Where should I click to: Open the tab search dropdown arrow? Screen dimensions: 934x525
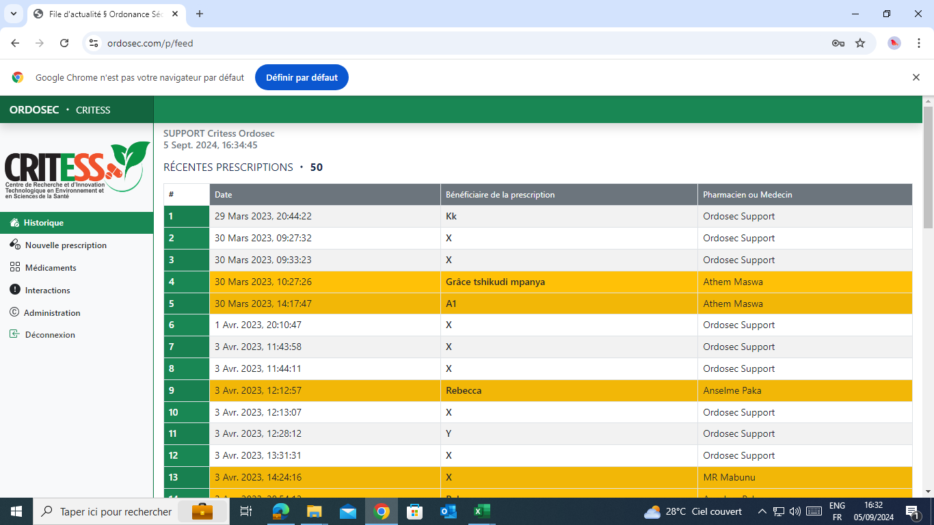(x=13, y=14)
